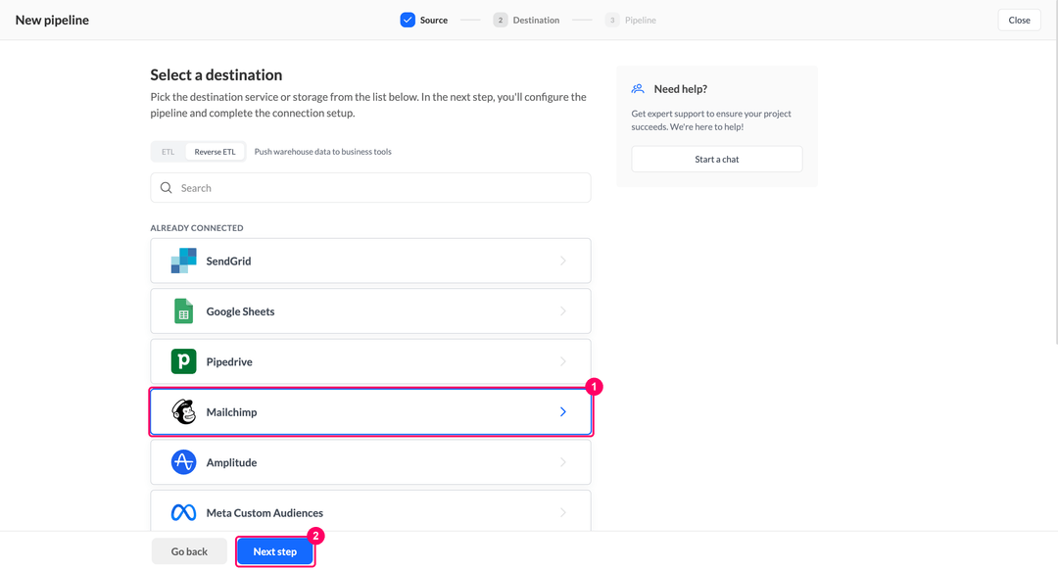
Task: Select the Meta Custom Audiences name
Action: click(264, 513)
